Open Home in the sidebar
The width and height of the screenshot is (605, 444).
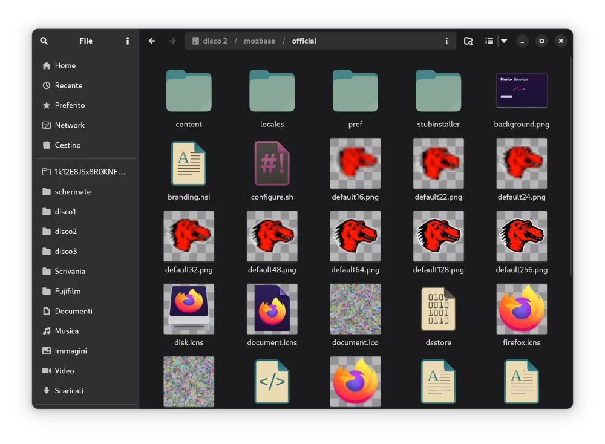[86, 65]
